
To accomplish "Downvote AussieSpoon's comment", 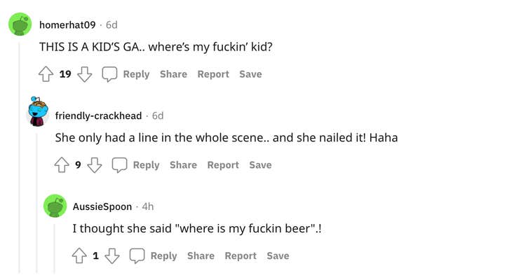I will pyautogui.click(x=112, y=256).
